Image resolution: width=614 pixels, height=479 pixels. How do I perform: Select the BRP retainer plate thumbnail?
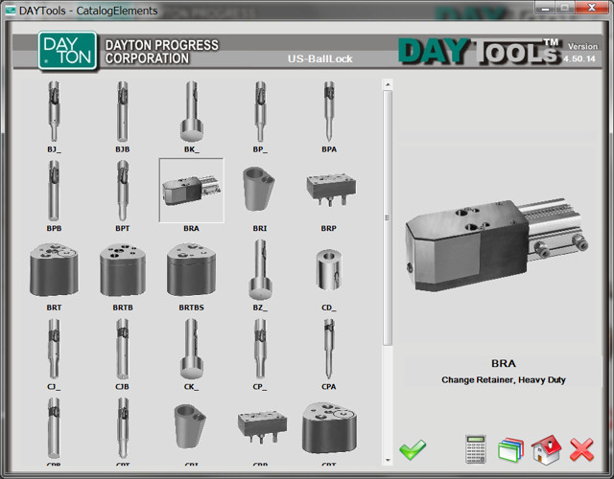[x=328, y=190]
